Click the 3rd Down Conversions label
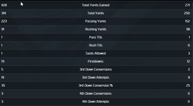 click(x=96, y=69)
